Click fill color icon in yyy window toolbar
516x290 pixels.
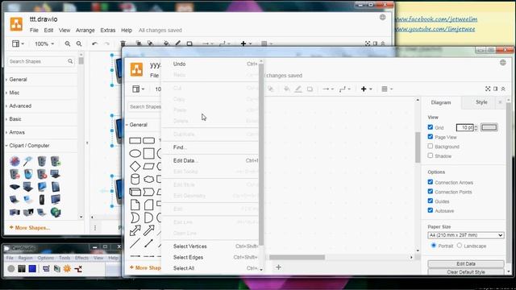287,89
